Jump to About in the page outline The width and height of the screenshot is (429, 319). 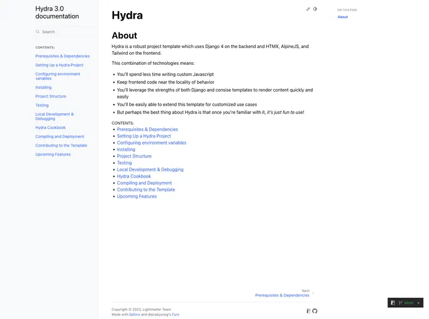tap(342, 17)
